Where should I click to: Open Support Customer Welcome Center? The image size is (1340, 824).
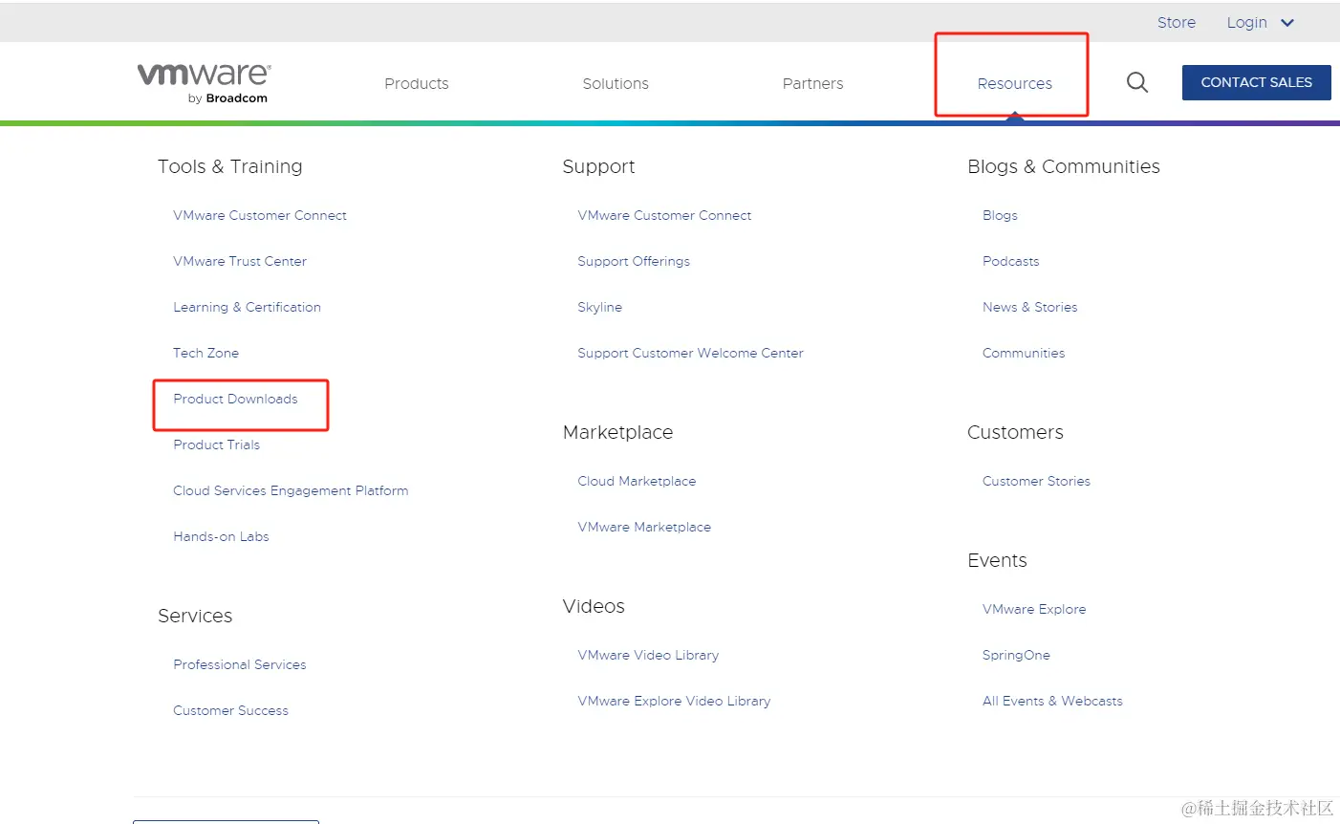(x=690, y=353)
